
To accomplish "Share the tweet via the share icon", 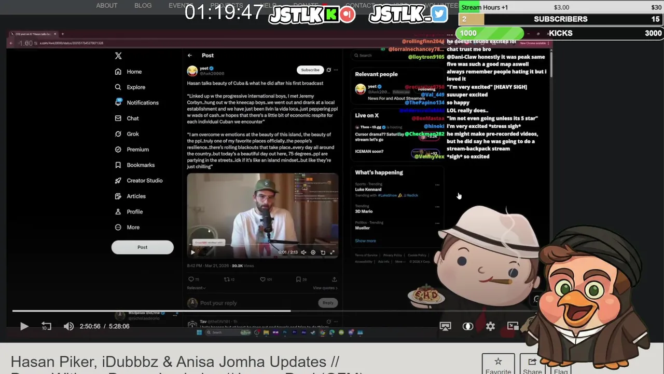I will click(x=334, y=279).
